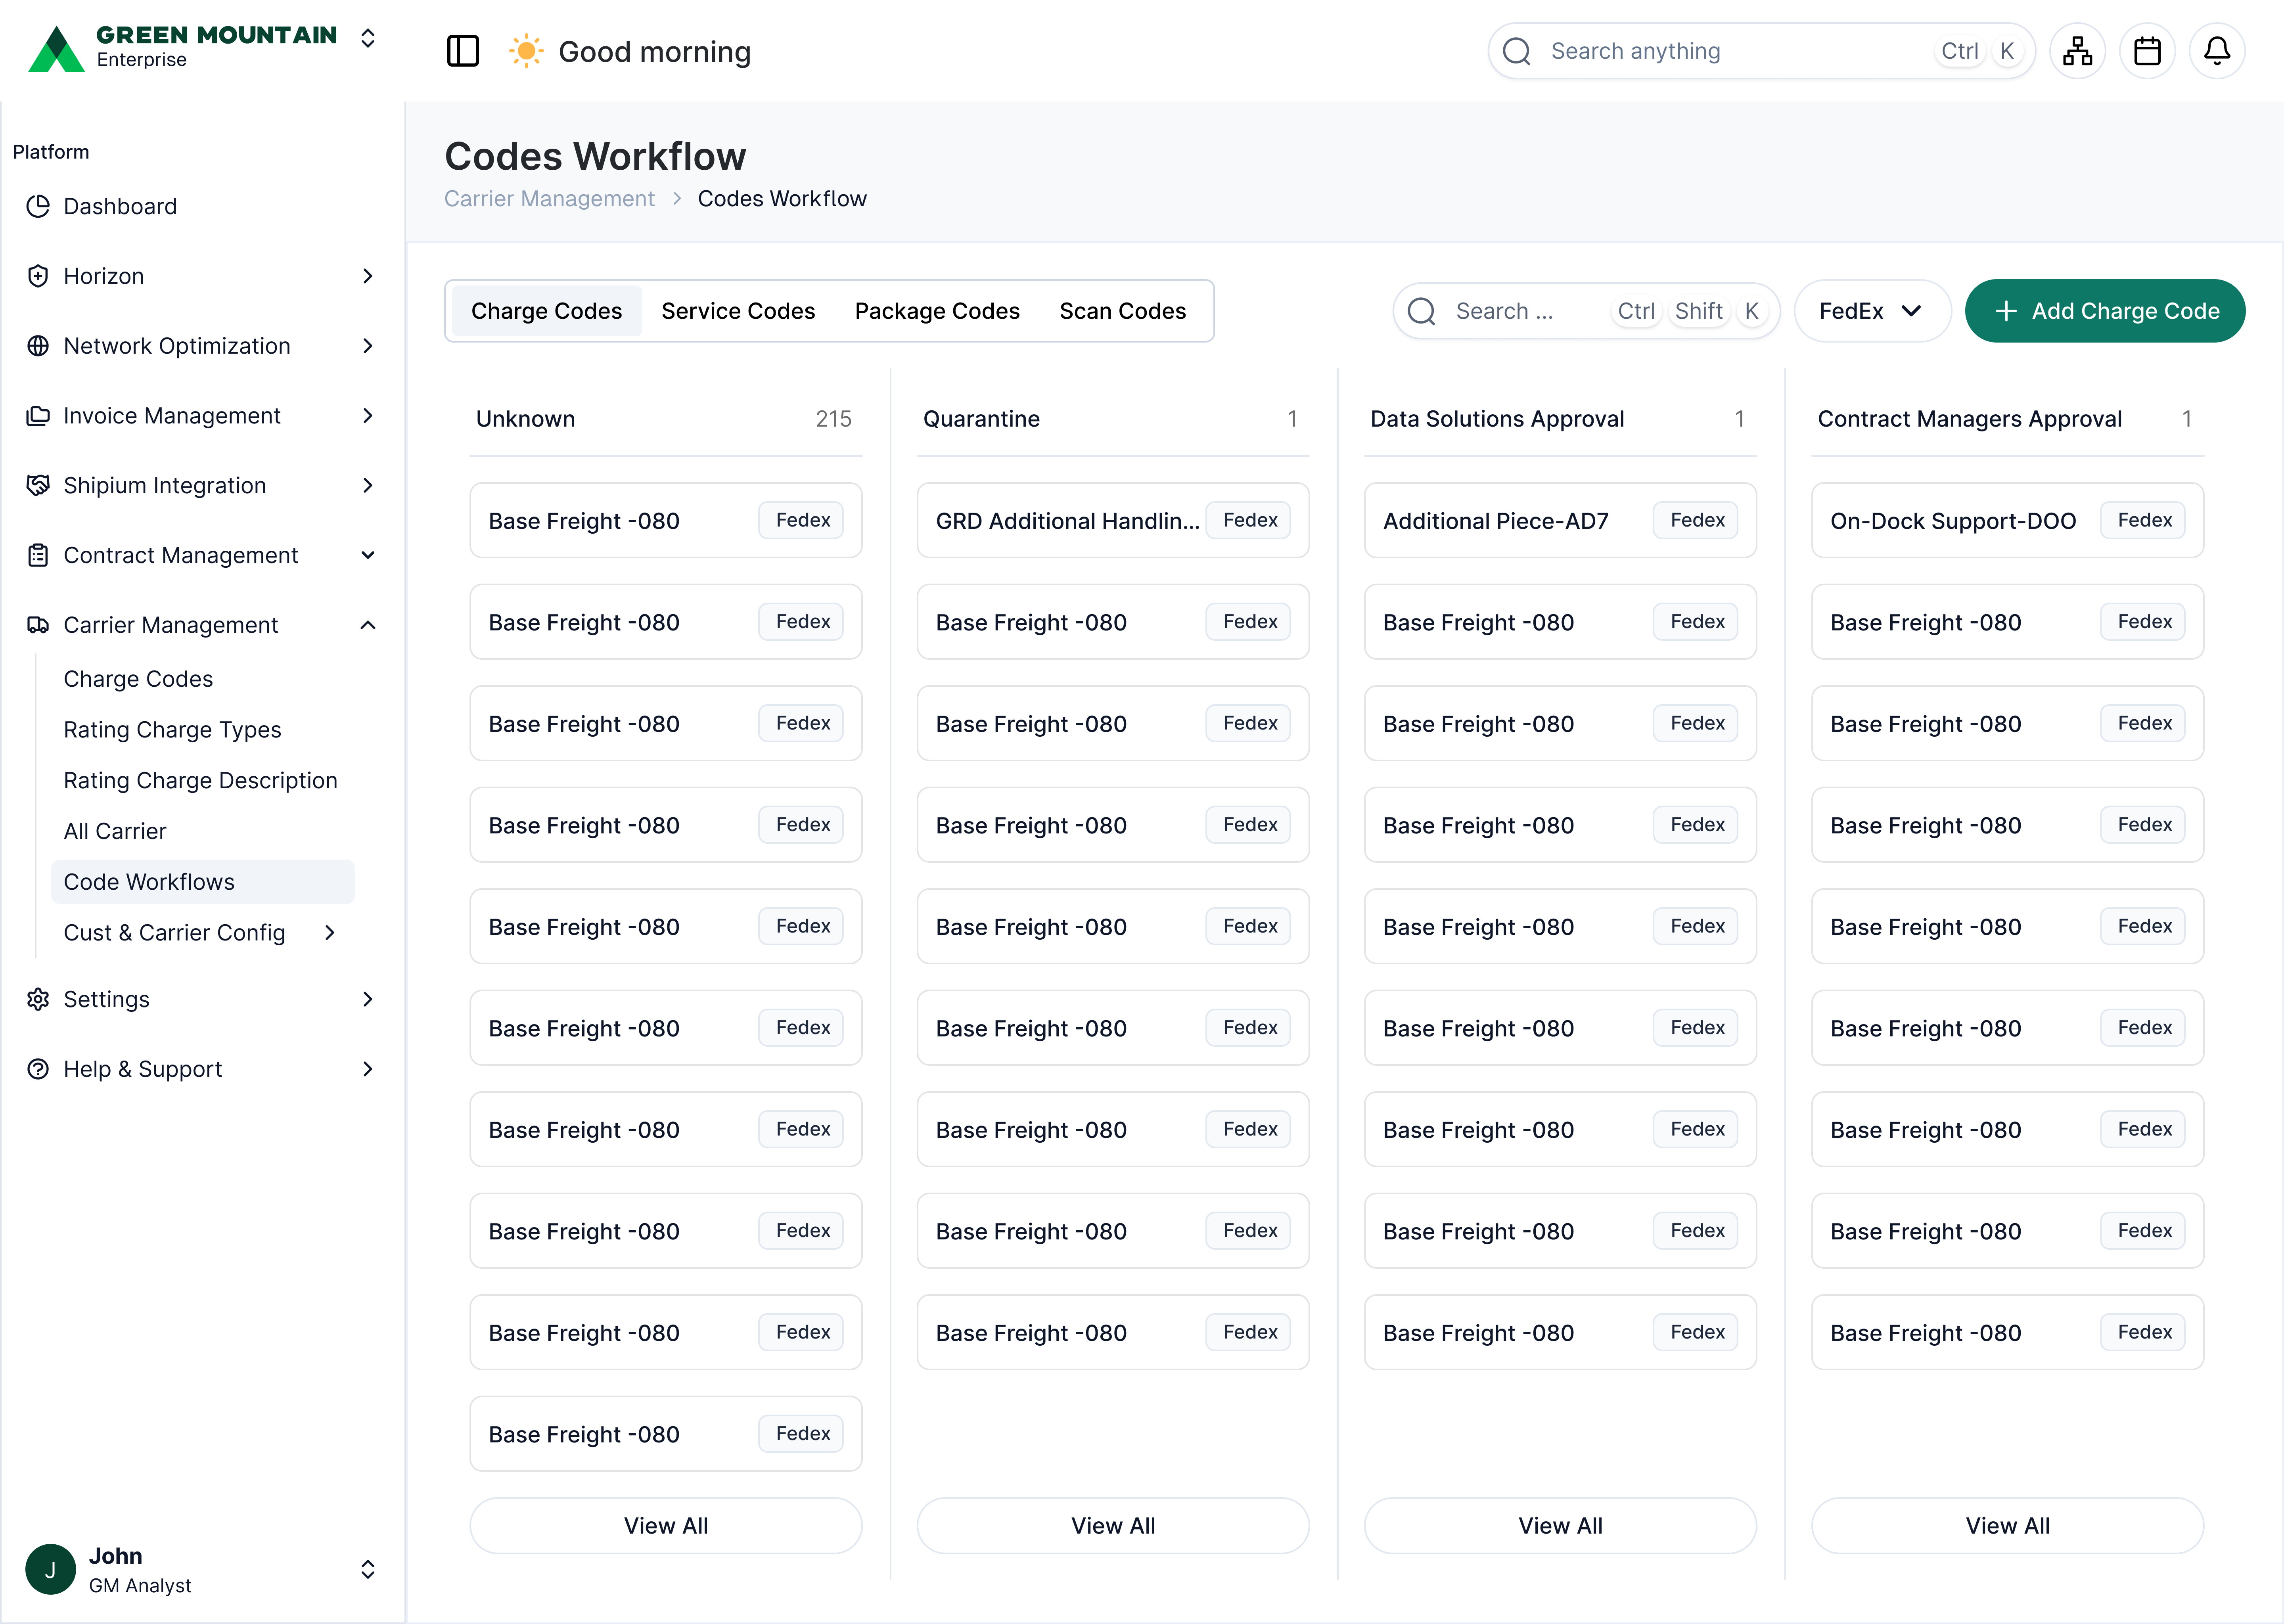Click the Quarantine column heading
This screenshot has width=2284, height=1624.
click(981, 419)
